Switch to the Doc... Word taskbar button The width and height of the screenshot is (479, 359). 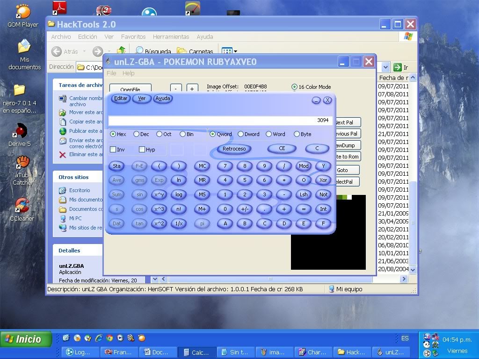[x=158, y=352]
